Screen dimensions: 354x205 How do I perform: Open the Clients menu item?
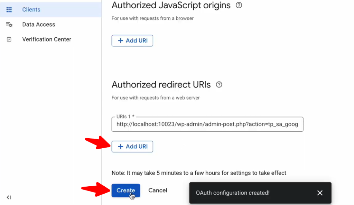pyautogui.click(x=31, y=10)
